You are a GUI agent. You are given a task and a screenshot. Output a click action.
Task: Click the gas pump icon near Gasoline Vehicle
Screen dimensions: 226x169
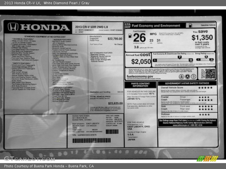click(x=190, y=25)
